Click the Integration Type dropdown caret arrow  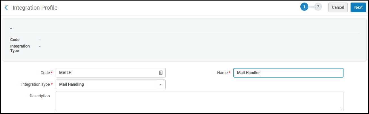tap(161, 84)
